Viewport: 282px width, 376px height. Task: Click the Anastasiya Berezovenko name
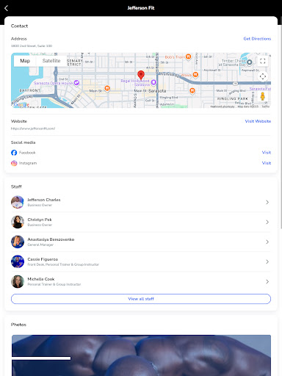click(x=51, y=239)
